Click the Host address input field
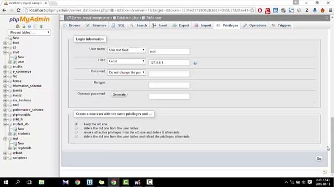Screen dimensions: 334x187 (x=169, y=63)
